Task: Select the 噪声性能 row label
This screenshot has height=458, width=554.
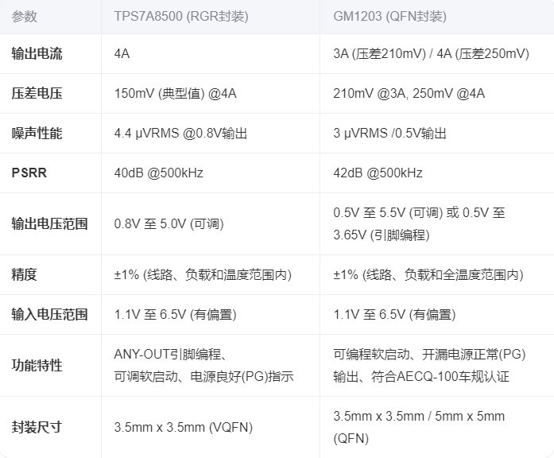Action: 37,134
